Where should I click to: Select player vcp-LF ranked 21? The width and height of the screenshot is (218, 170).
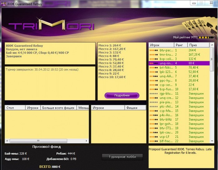click(x=179, y=137)
